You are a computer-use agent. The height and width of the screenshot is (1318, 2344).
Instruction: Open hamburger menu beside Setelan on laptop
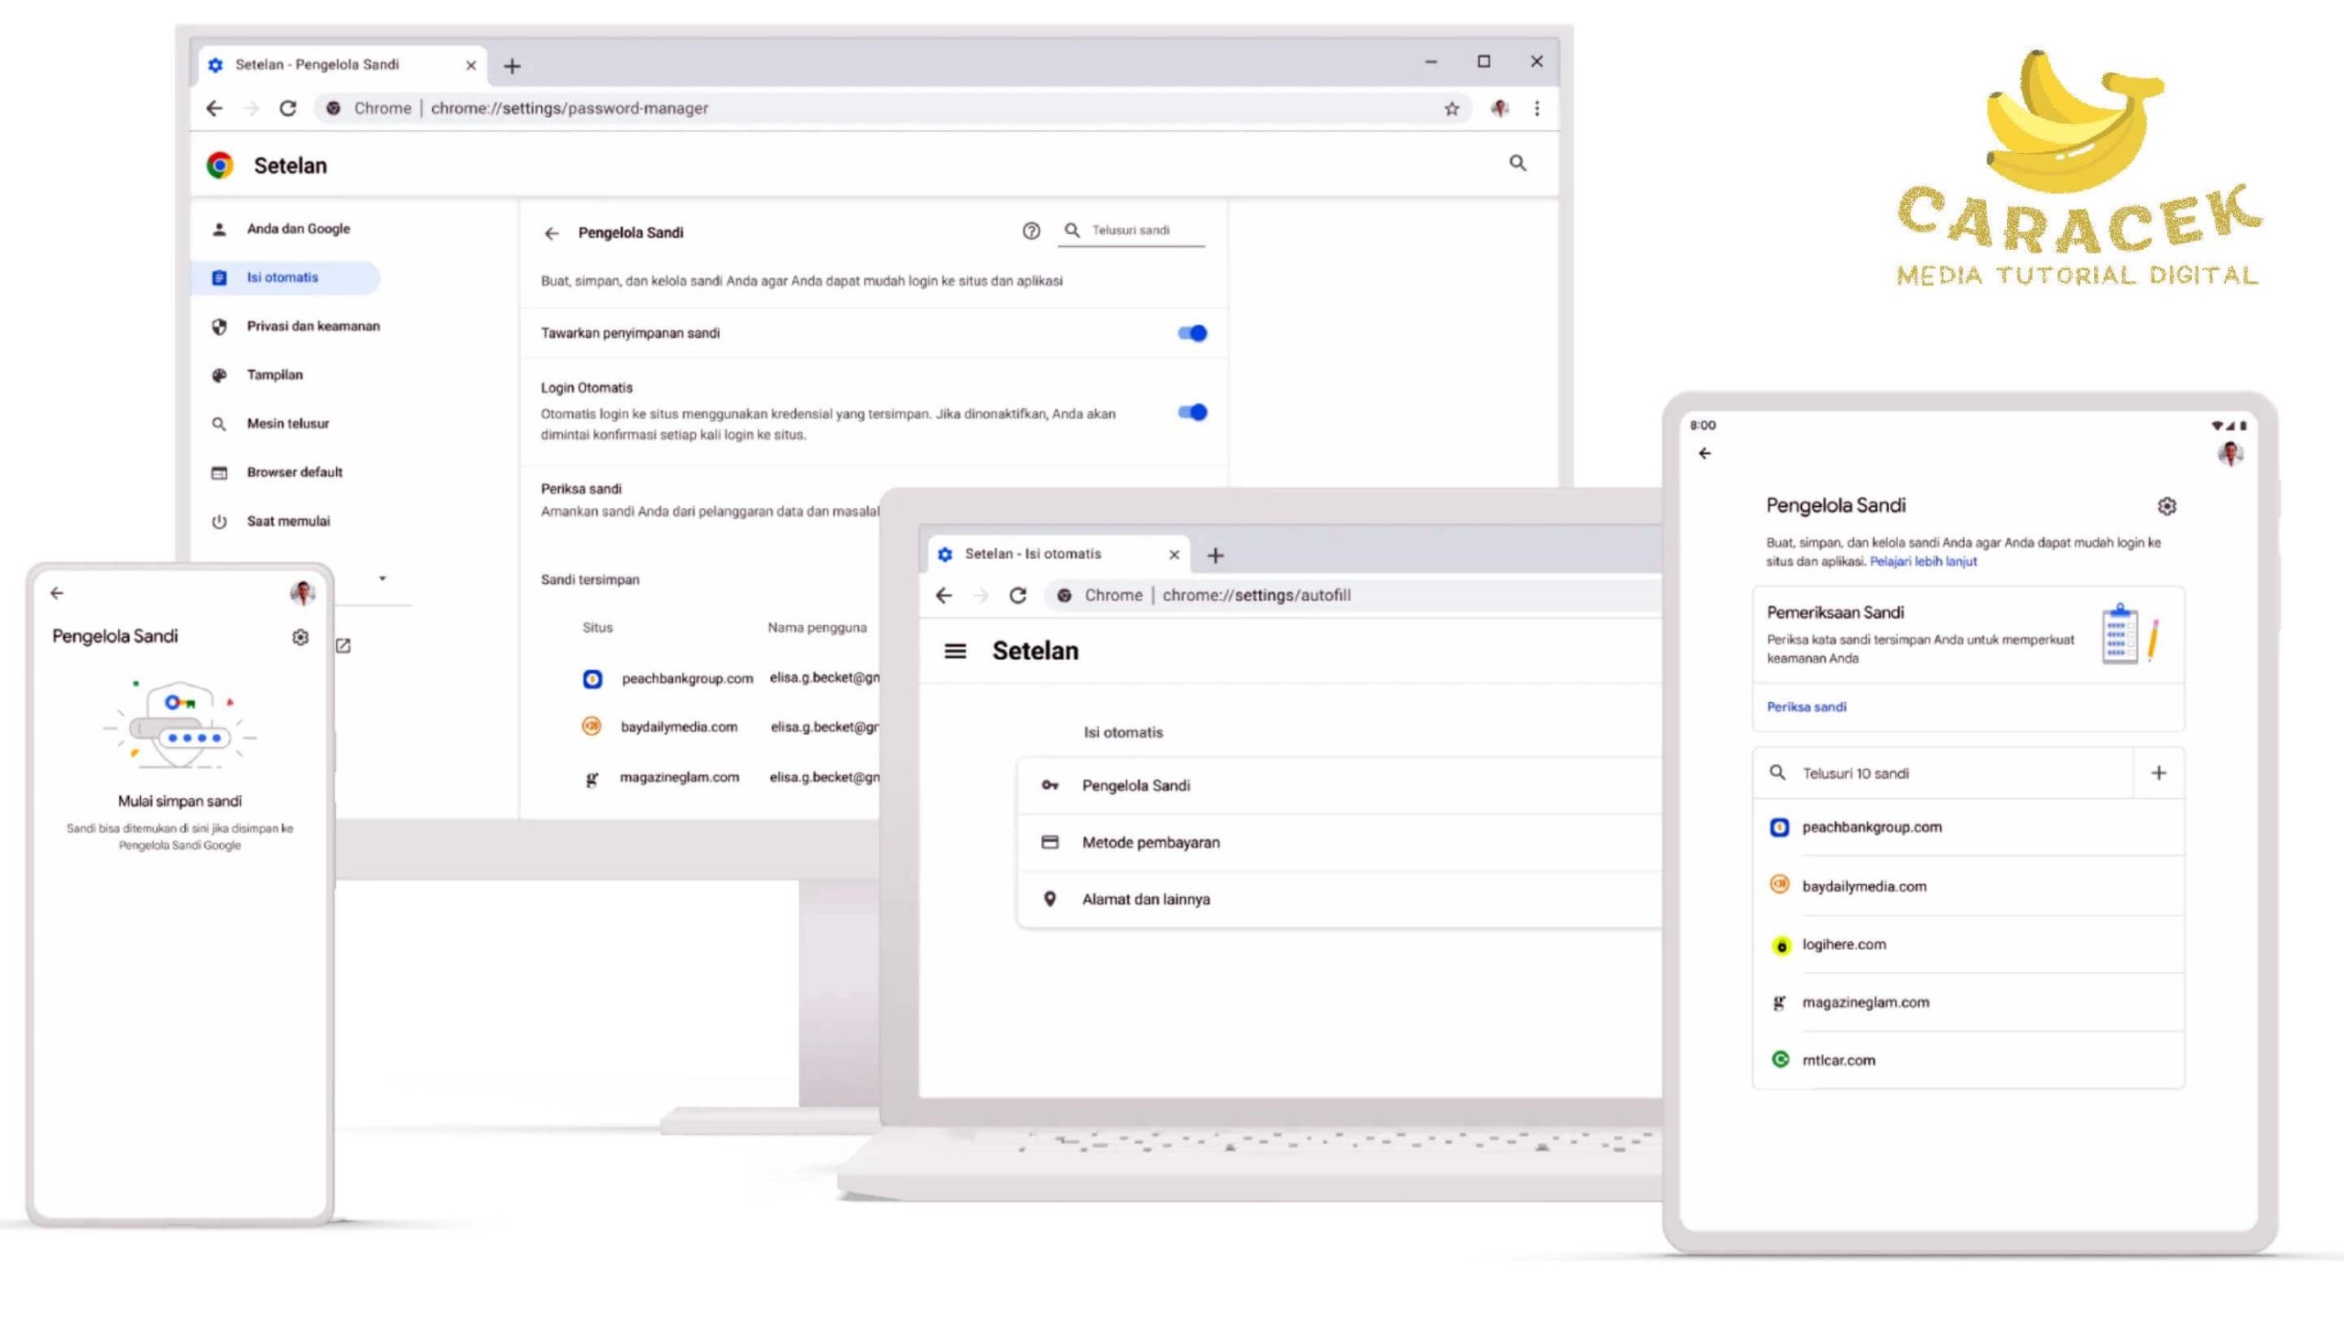click(x=955, y=651)
